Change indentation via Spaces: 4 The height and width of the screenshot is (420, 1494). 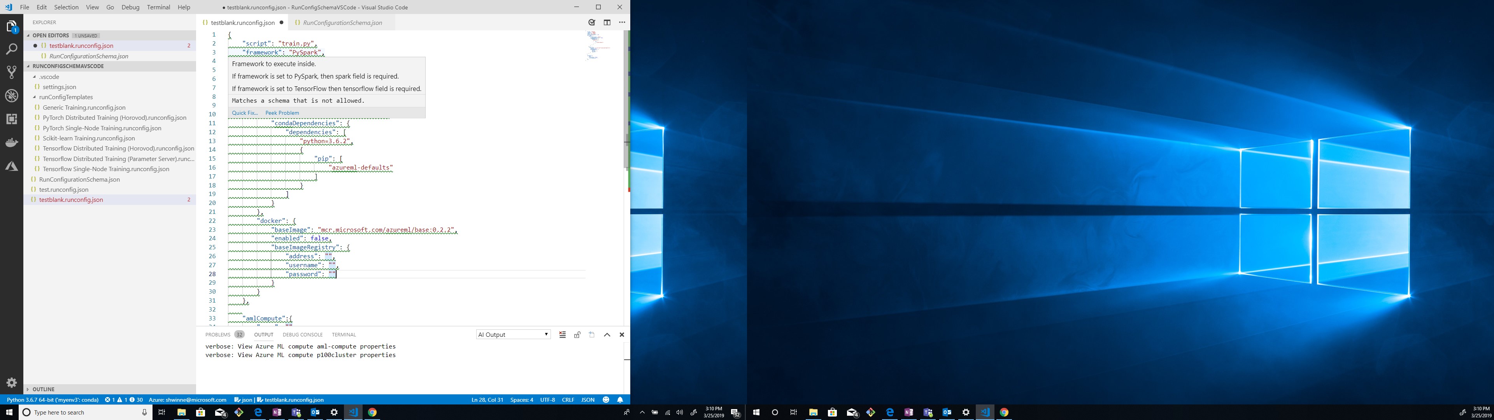click(x=521, y=400)
